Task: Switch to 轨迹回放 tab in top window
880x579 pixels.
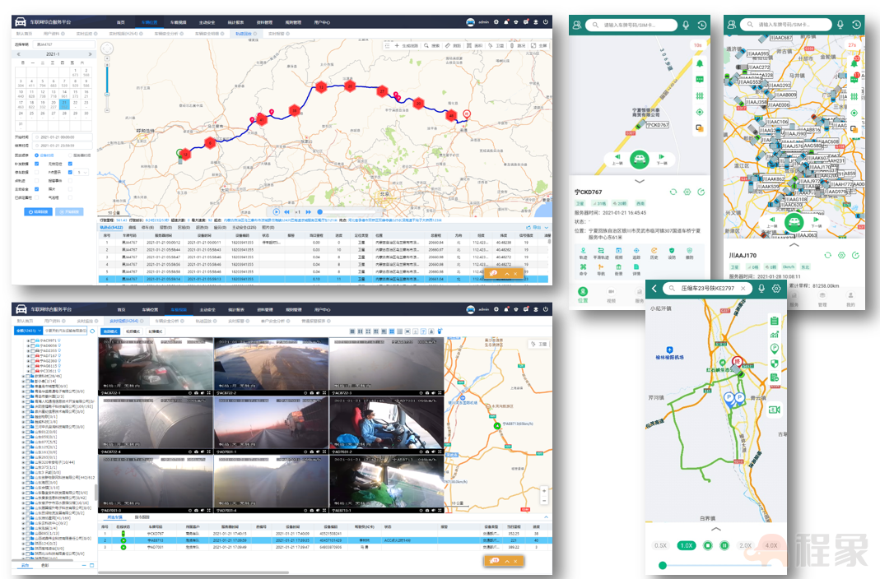Action: coord(244,34)
